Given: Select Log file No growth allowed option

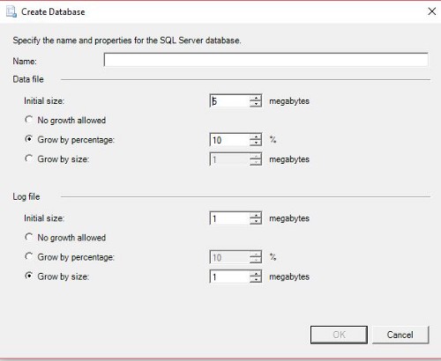Looking at the screenshot, I should click(x=28, y=237).
